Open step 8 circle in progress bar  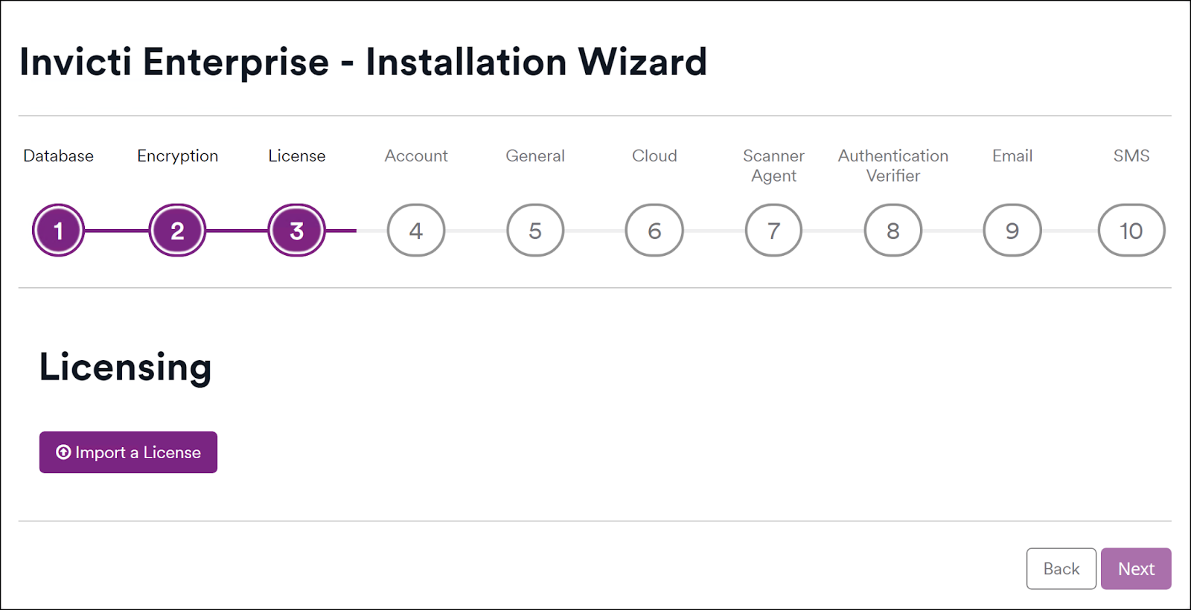click(x=893, y=231)
